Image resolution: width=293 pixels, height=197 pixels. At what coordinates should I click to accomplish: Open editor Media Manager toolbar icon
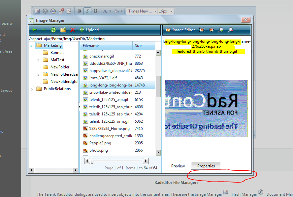point(53,11)
